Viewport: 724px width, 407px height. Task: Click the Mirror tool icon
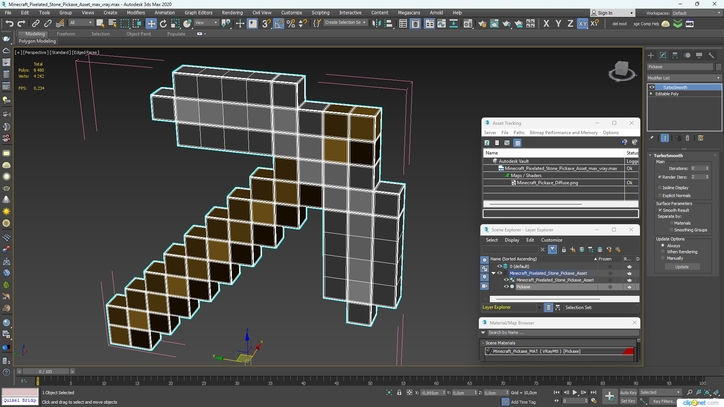point(376,24)
